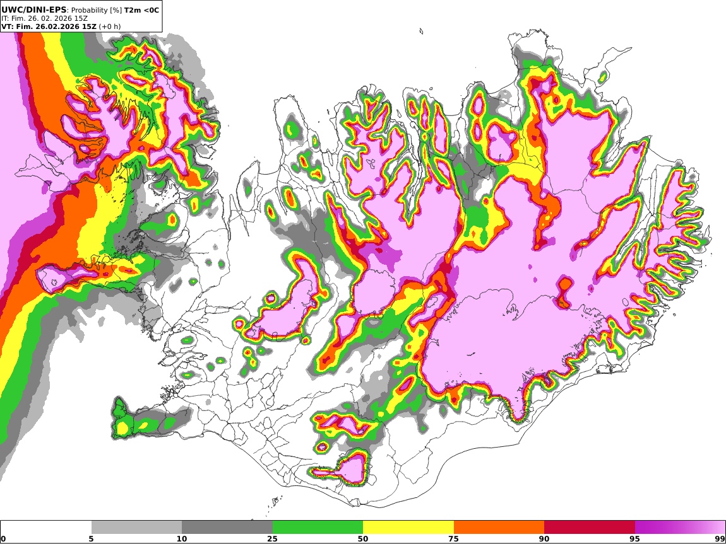Click the legend value 0
The width and height of the screenshot is (726, 544).
[4, 538]
